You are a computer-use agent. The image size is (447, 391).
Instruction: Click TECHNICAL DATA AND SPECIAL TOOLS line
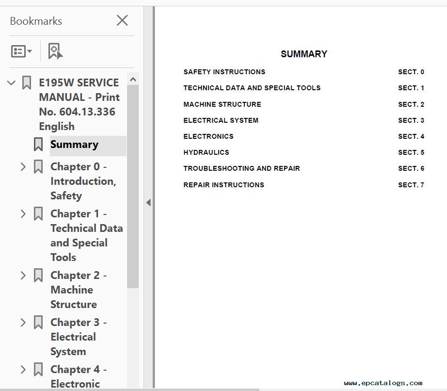tap(252, 88)
